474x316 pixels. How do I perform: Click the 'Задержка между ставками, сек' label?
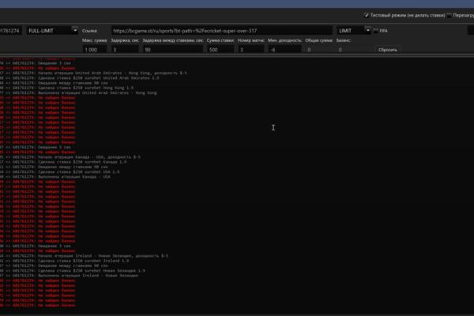172,40
